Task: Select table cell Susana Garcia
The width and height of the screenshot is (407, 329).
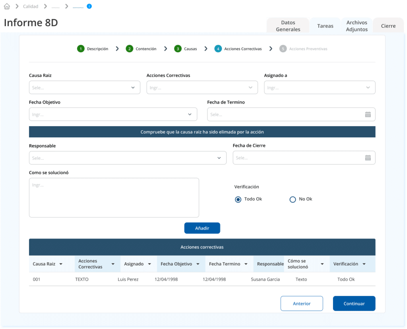Action: tap(265, 279)
